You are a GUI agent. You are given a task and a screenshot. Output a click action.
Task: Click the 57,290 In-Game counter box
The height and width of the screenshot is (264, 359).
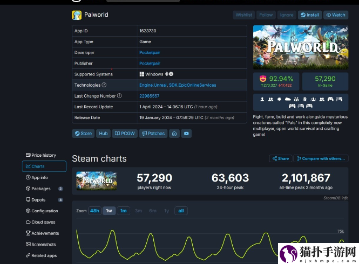click(325, 81)
